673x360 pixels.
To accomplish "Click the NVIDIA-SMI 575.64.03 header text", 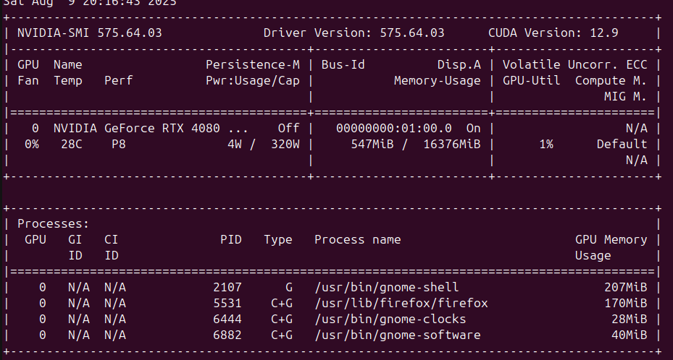I will (x=90, y=33).
